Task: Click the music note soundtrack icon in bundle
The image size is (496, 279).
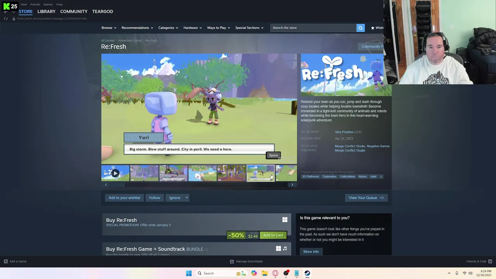Action: [285, 248]
